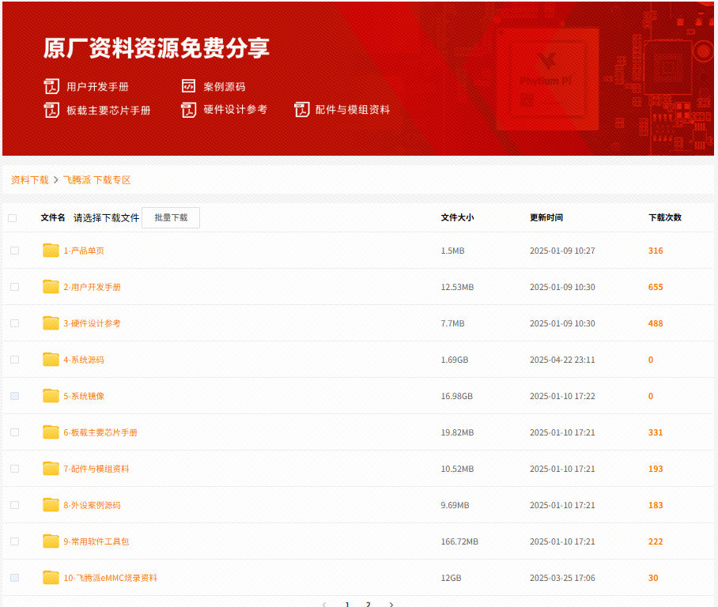Open the 9-常用软件工具包 folder name link

[96, 541]
